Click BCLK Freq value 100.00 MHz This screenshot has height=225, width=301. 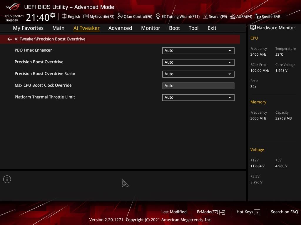(x=260, y=71)
